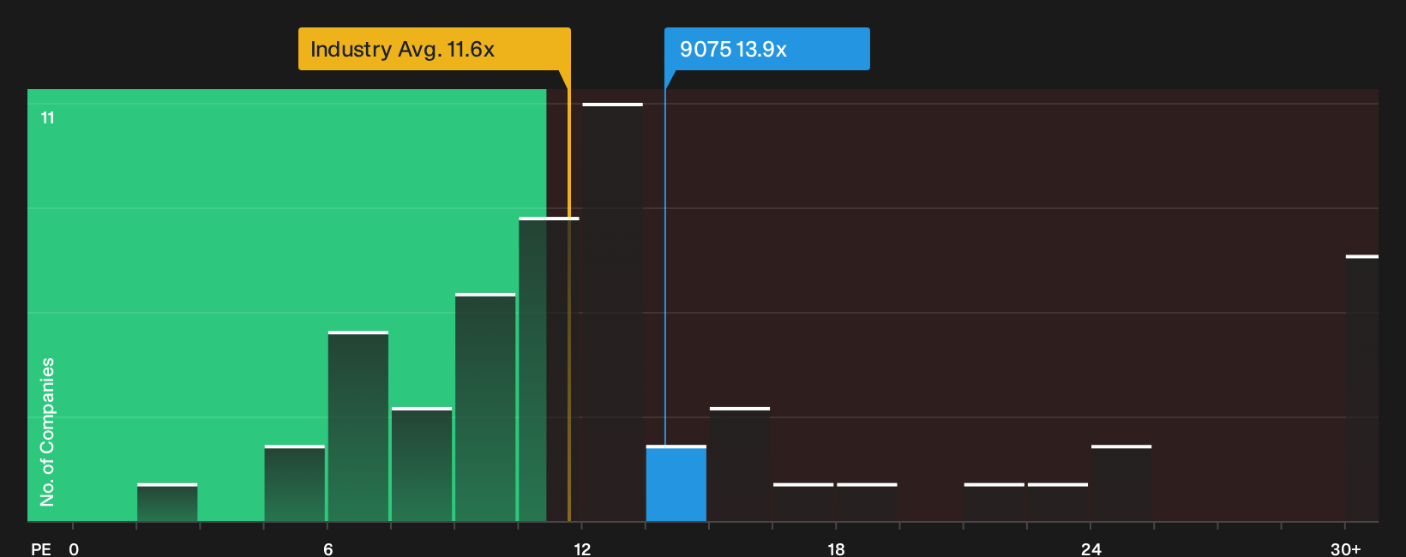The image size is (1406, 557).
Task: Click the bar just right of PE 6
Action: pos(358,426)
